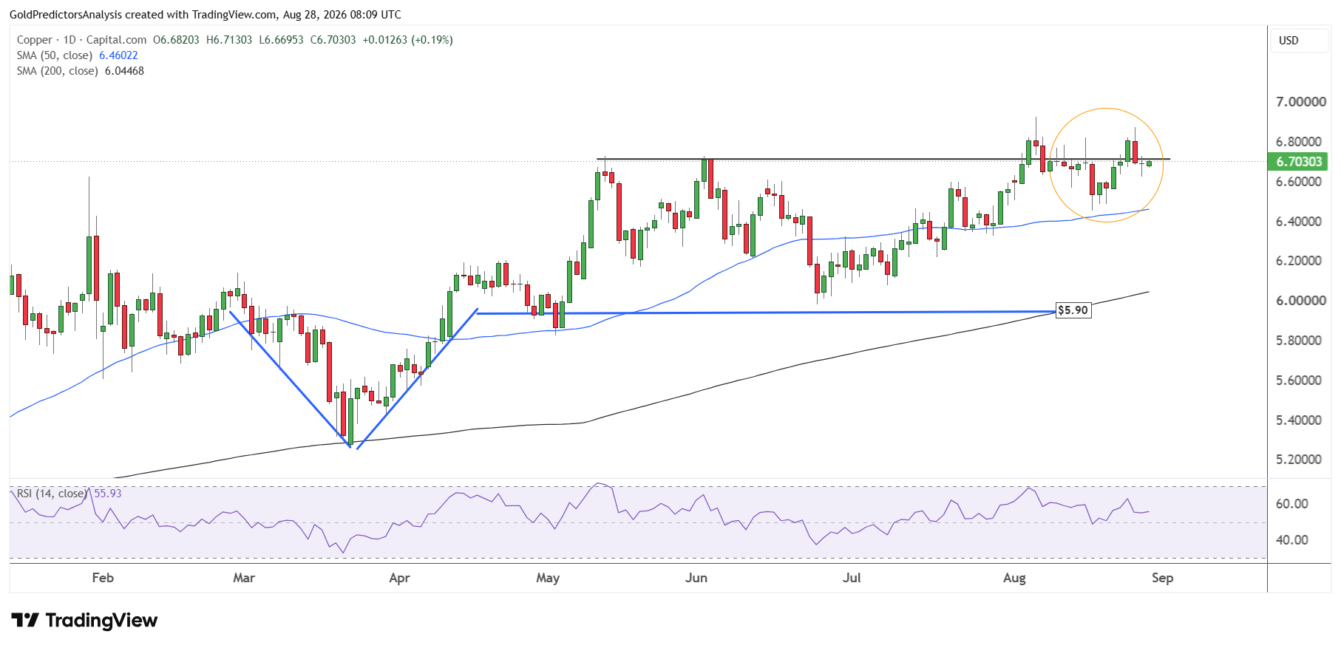1341x648 pixels.
Task: Click the 5.20000 price axis label
Action: point(1300,460)
